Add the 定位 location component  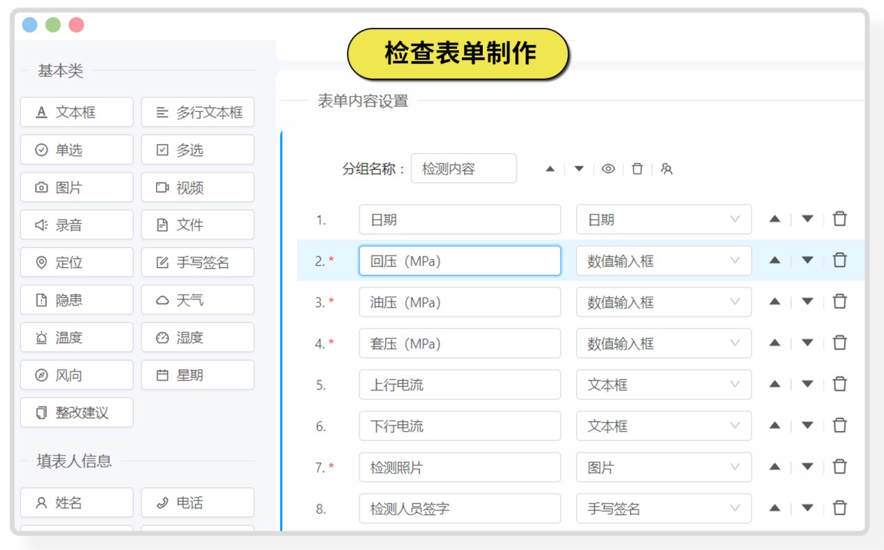coord(77,262)
